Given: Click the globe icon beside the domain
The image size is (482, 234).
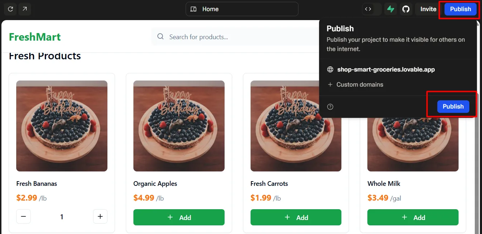Looking at the screenshot, I should click(330, 69).
